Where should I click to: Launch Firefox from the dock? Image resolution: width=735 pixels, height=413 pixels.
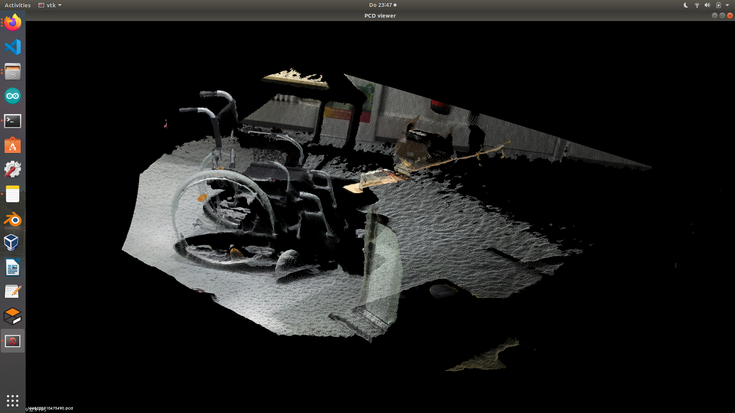tap(13, 23)
